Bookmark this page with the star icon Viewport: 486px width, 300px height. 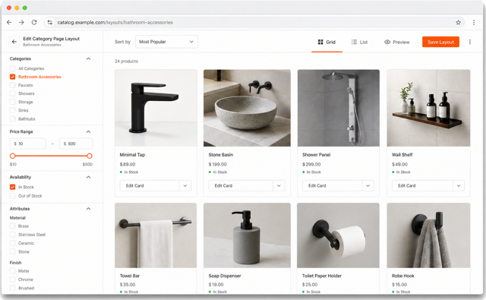(458, 22)
